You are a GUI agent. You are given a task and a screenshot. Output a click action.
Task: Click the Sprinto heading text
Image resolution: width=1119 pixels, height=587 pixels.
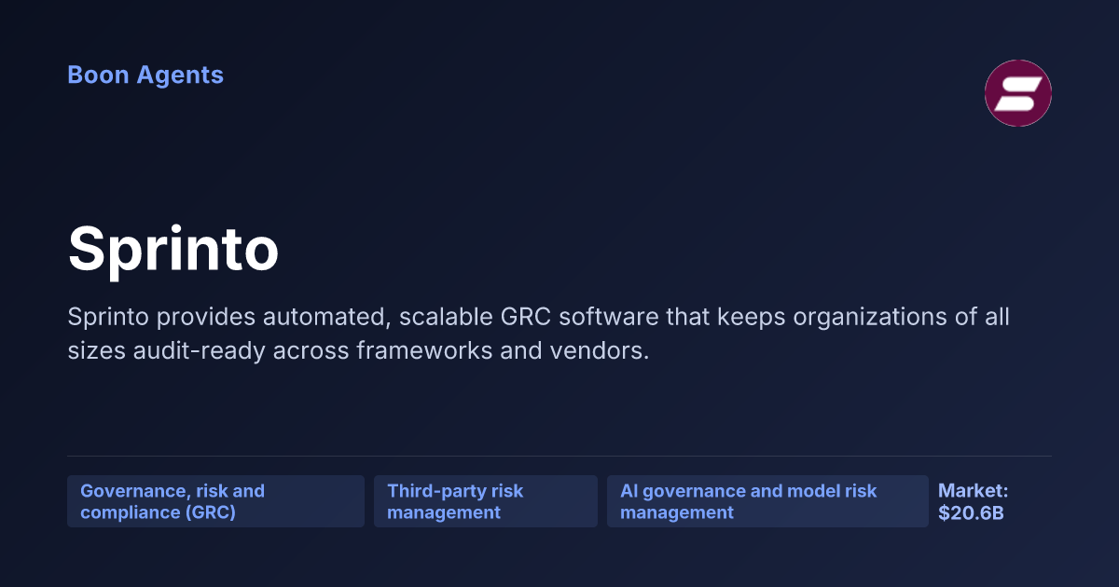(173, 250)
